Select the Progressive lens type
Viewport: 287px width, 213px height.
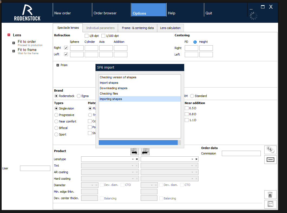[56, 115]
